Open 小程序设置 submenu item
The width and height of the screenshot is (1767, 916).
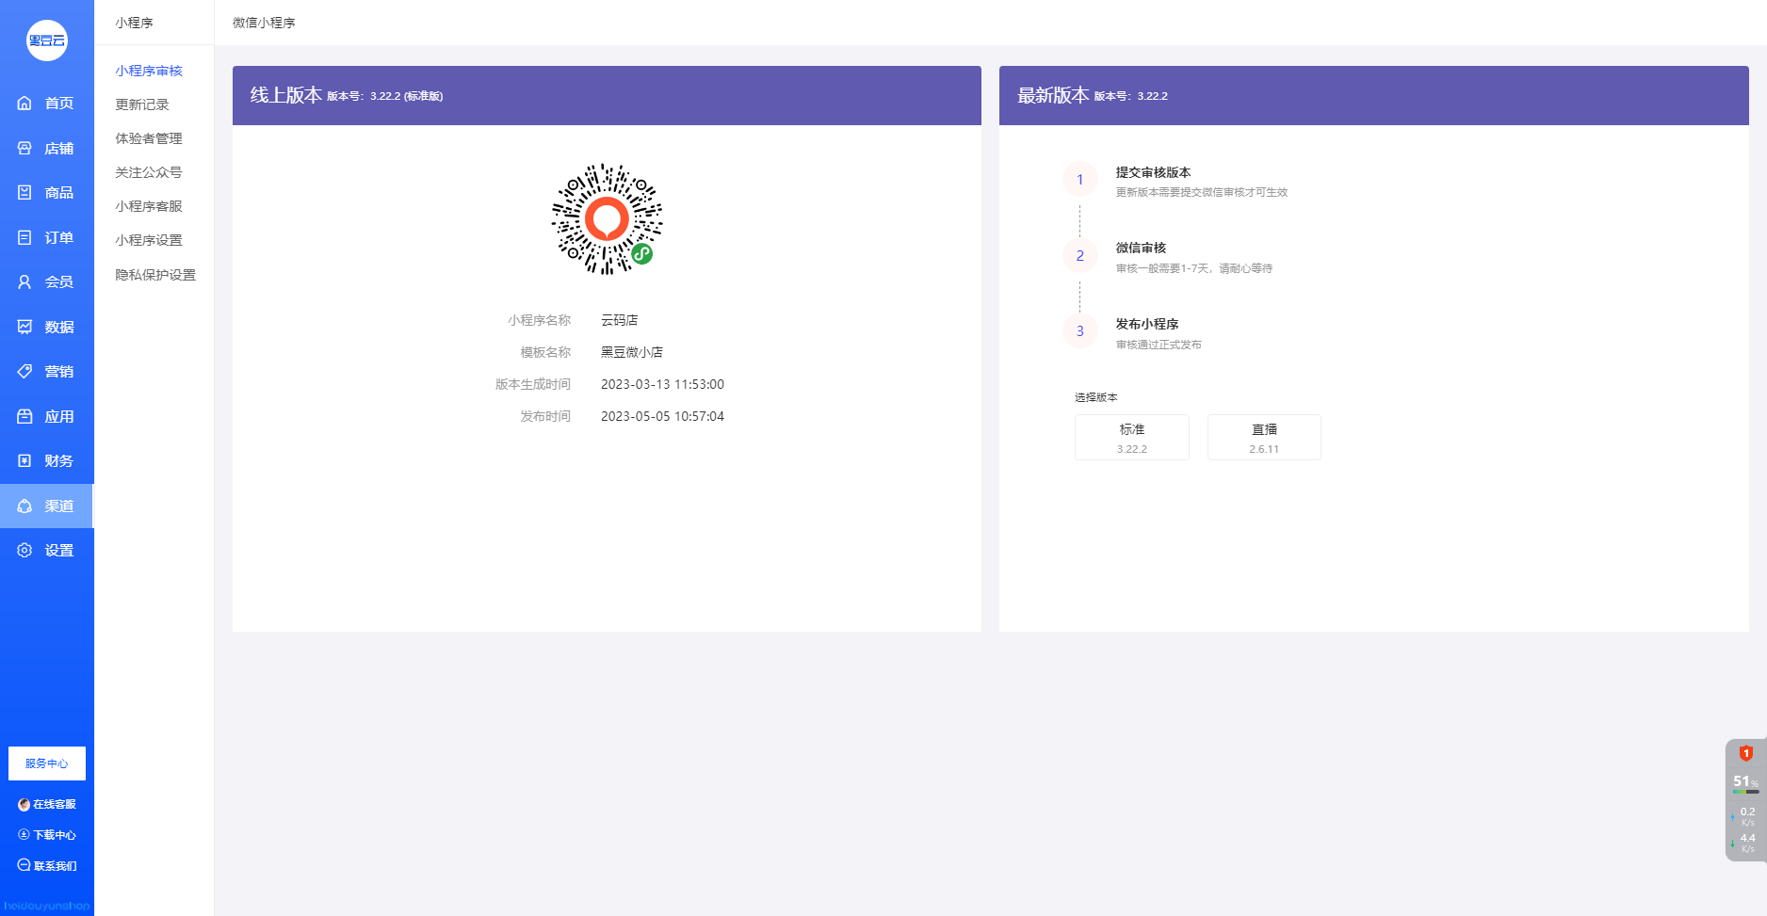[x=149, y=240]
